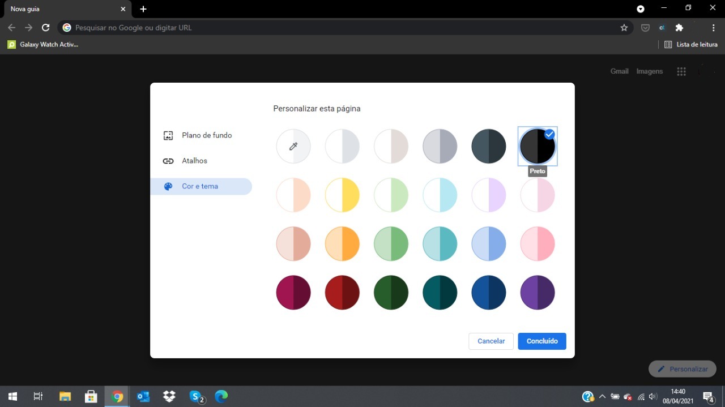725x407 pixels.
Task: Click the browser forward arrow
Action: click(28, 28)
